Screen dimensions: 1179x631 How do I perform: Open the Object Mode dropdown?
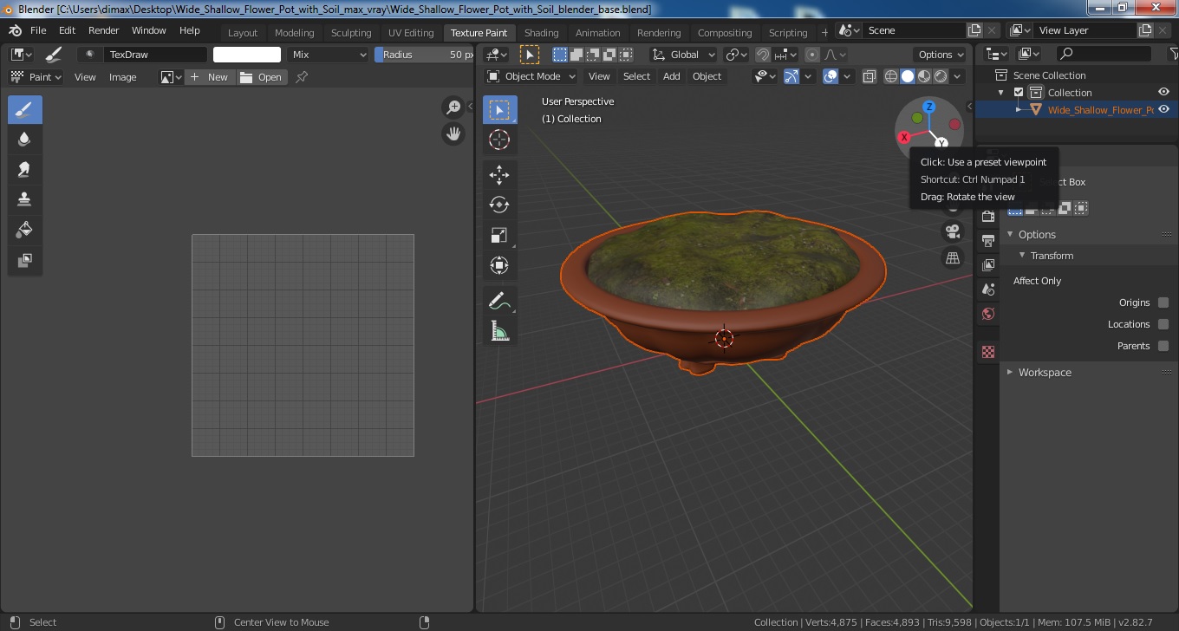(531, 76)
